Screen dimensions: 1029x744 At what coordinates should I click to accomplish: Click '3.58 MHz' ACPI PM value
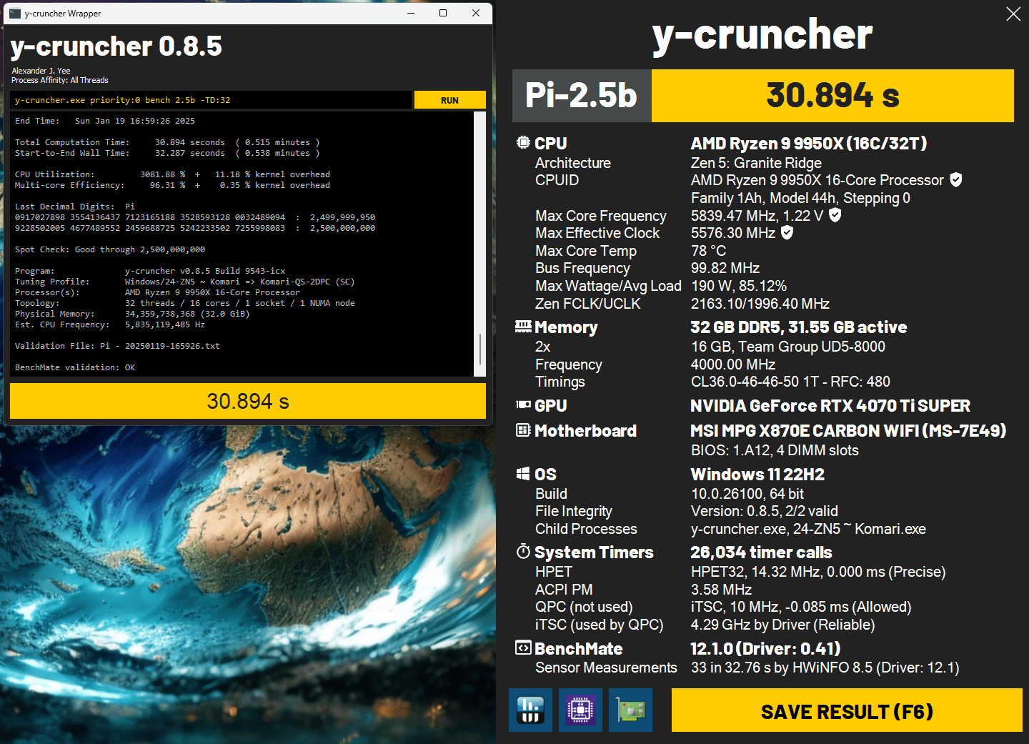[721, 590]
